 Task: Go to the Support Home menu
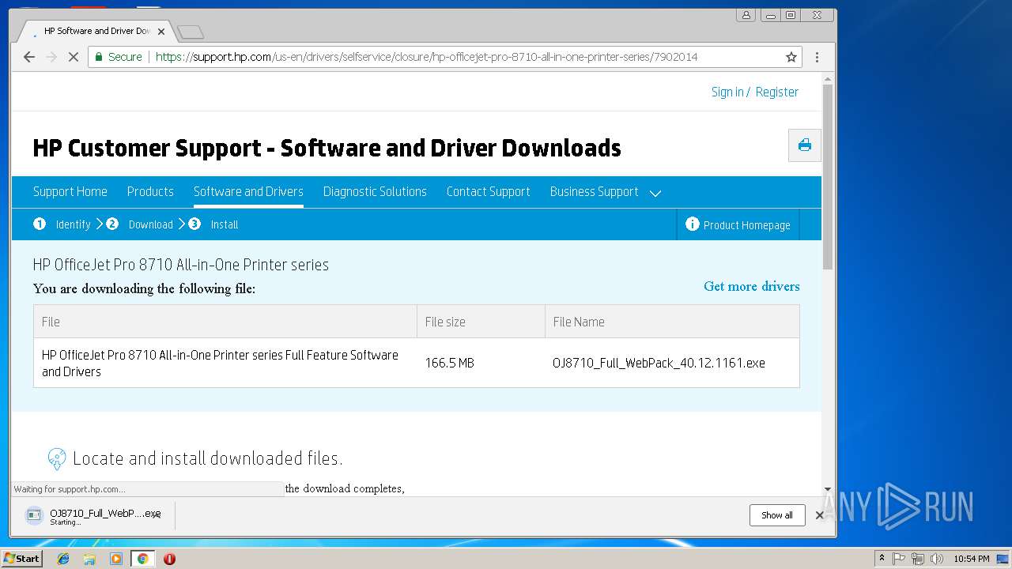coord(70,191)
